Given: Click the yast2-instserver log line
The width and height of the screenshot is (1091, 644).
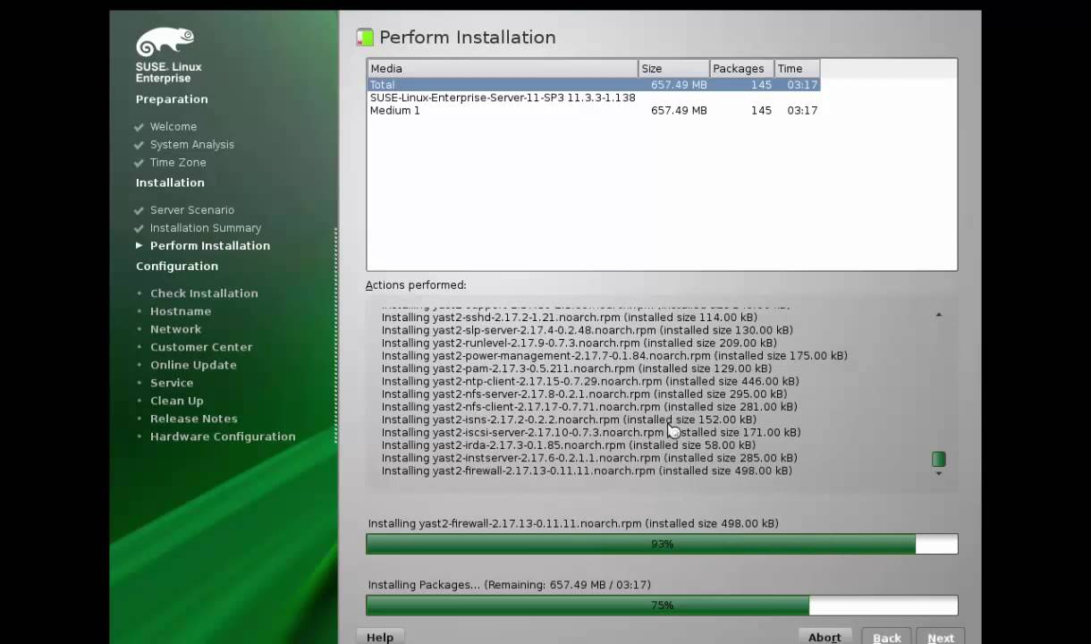Looking at the screenshot, I should click(589, 458).
